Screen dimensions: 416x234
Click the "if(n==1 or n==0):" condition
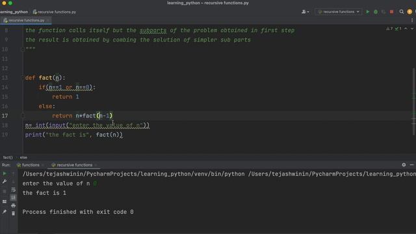pyautogui.click(x=67, y=87)
